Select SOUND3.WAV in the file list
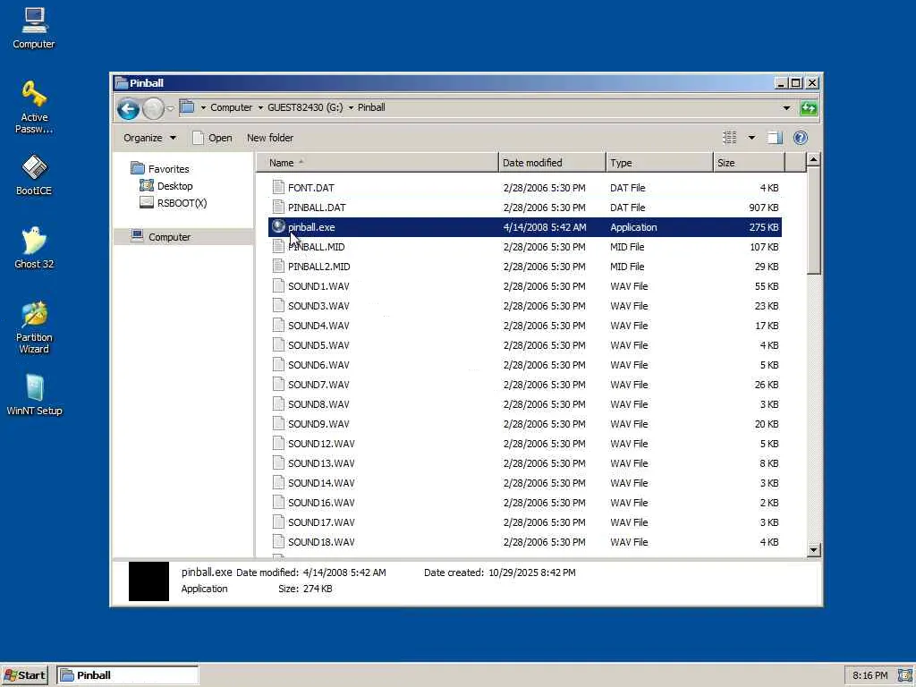The width and height of the screenshot is (916, 687). tap(318, 306)
